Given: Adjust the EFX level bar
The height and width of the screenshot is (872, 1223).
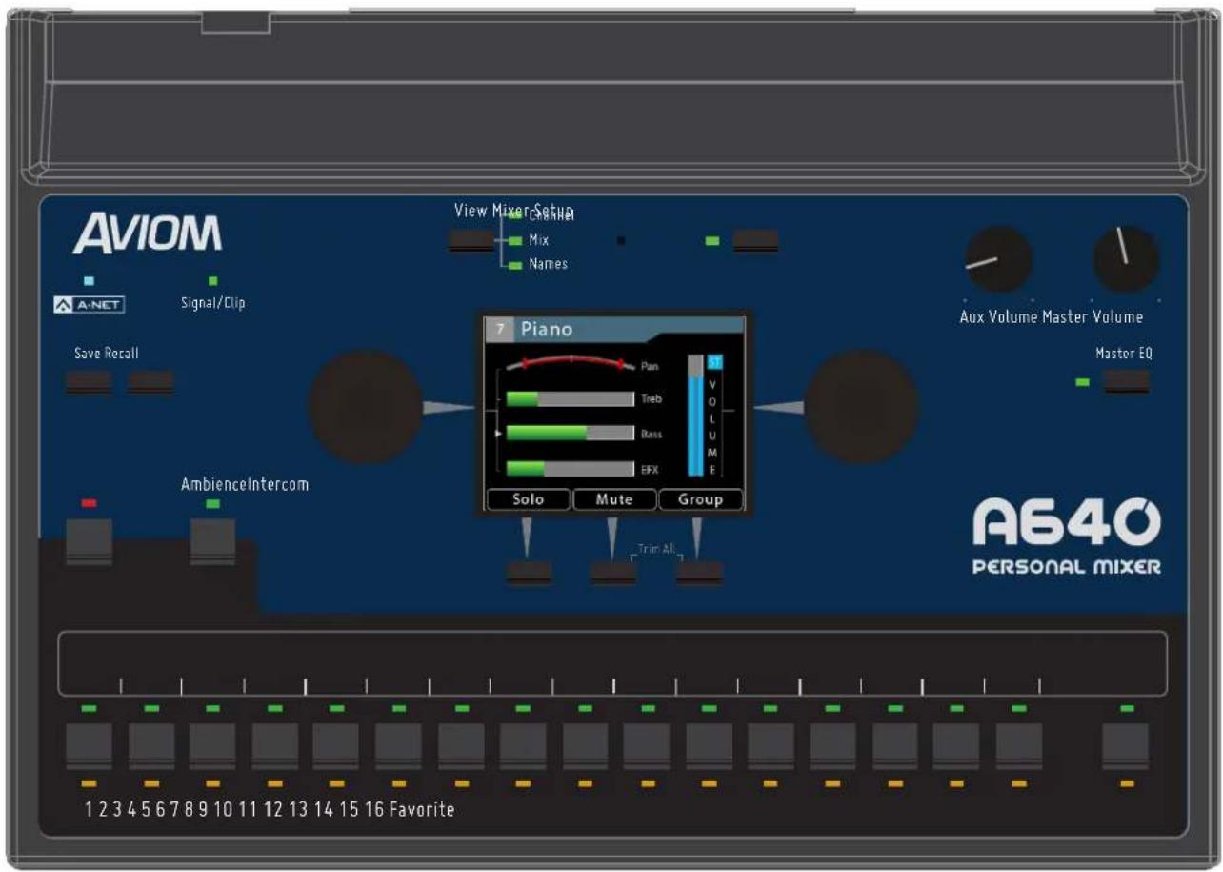Looking at the screenshot, I should [x=570, y=468].
